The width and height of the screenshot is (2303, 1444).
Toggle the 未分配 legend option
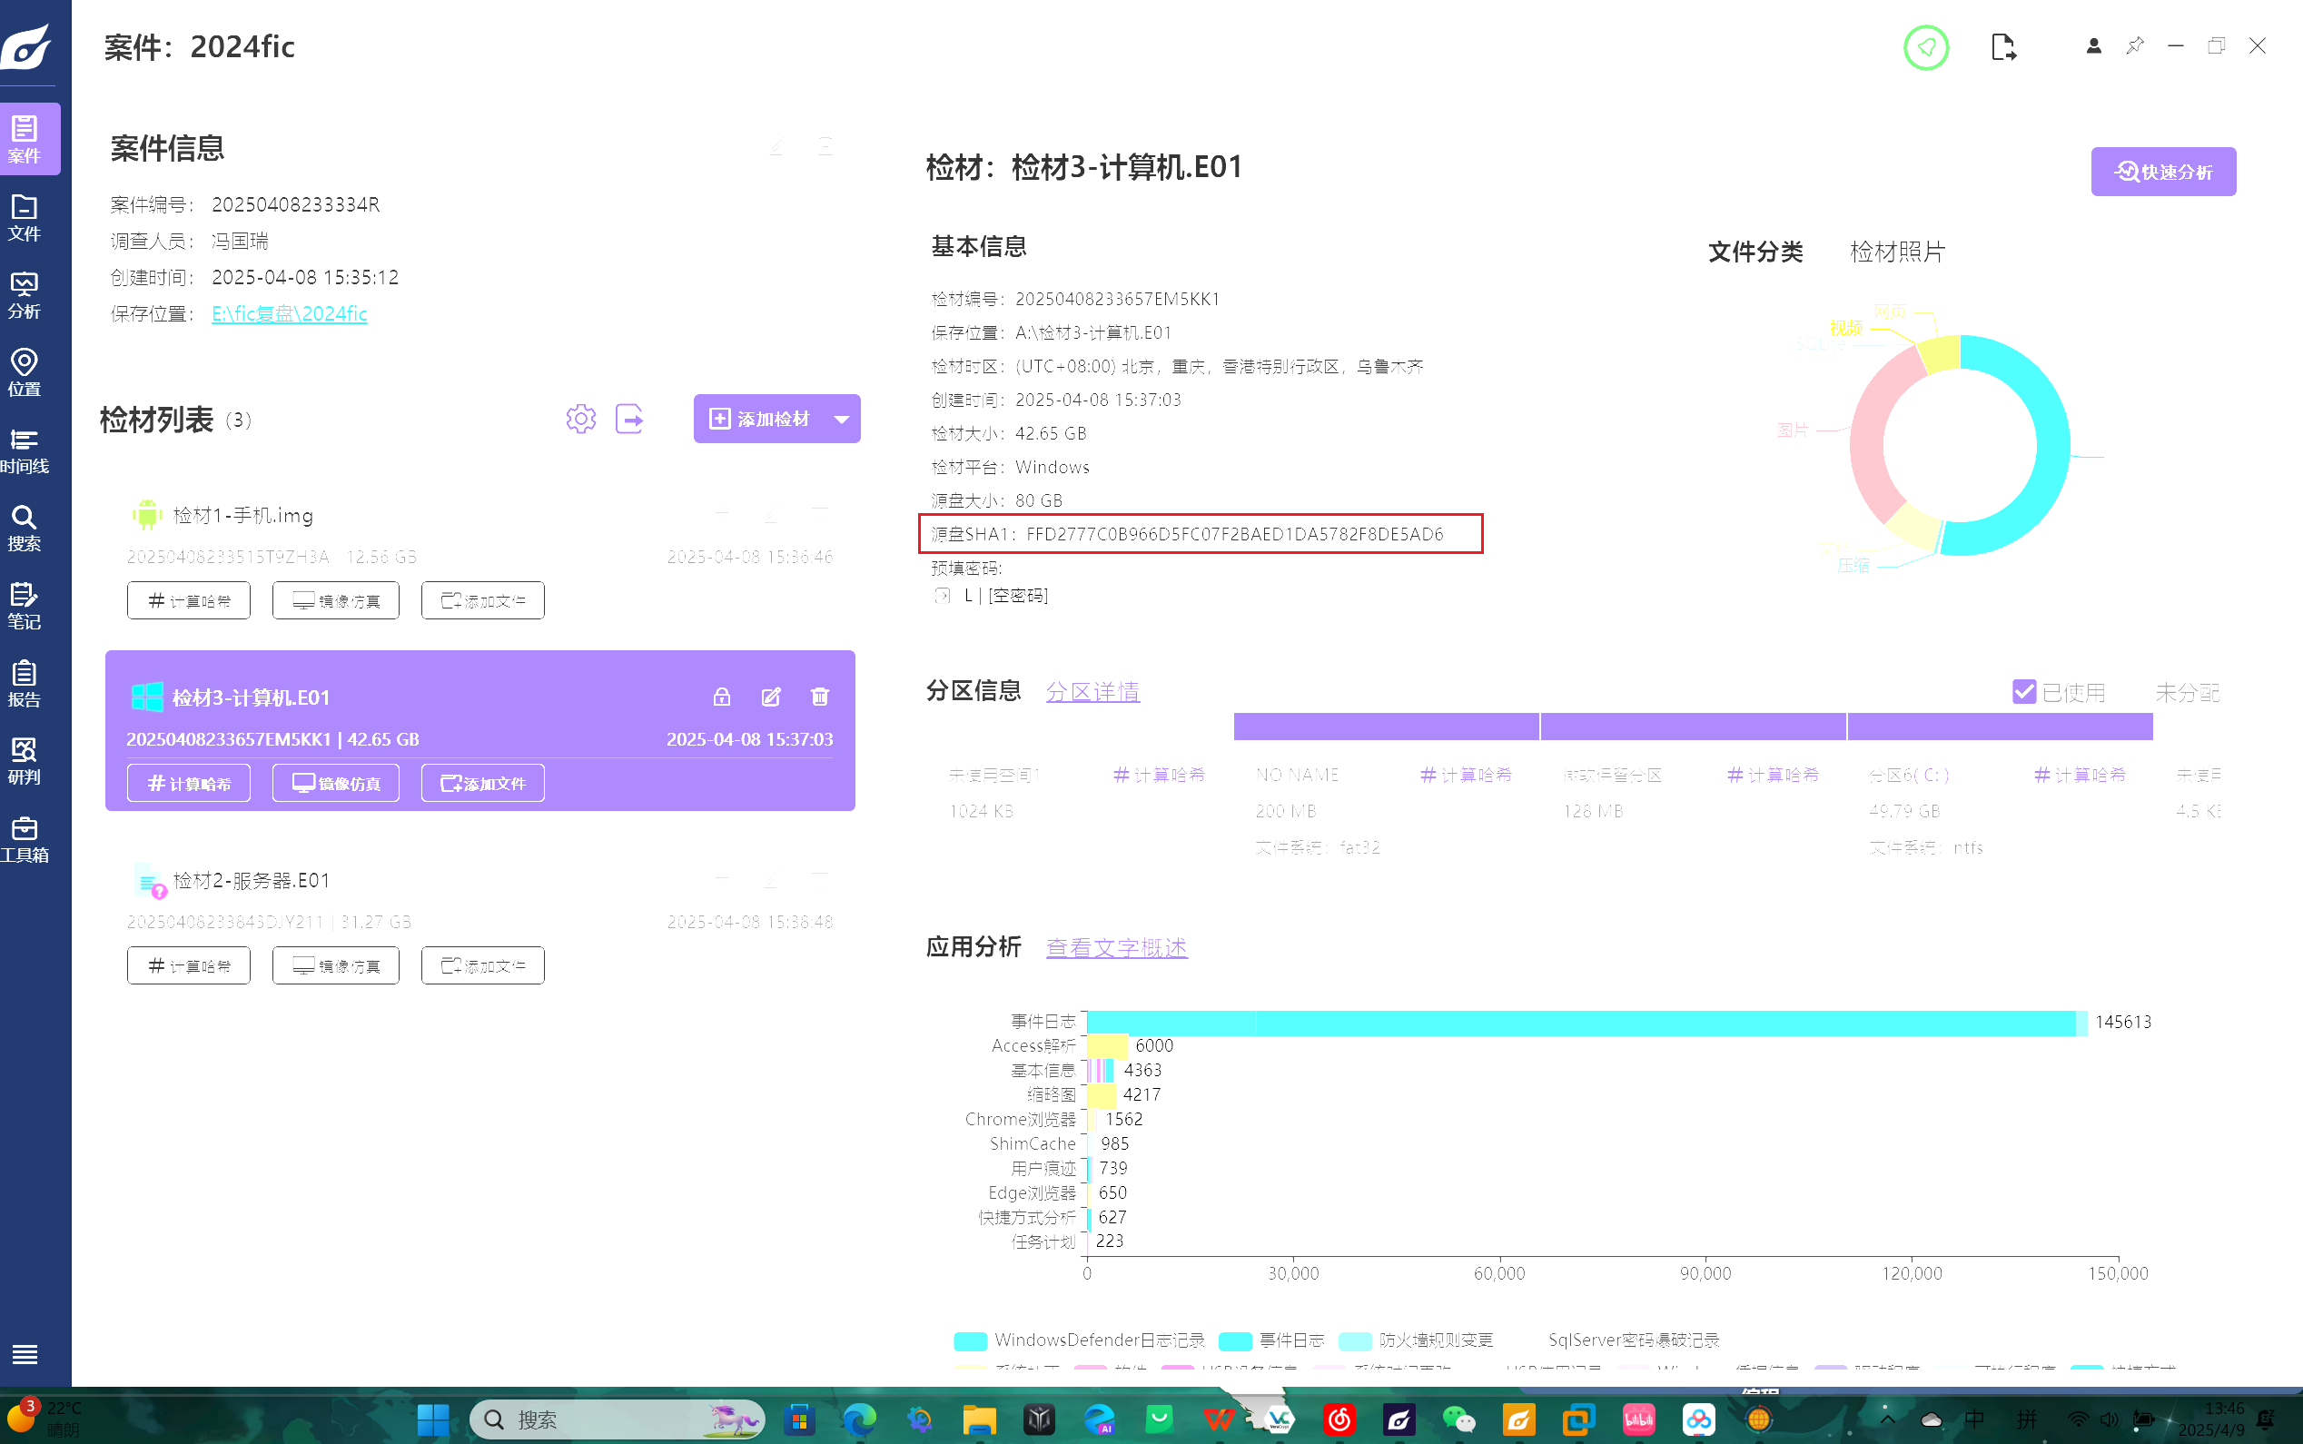2187,691
